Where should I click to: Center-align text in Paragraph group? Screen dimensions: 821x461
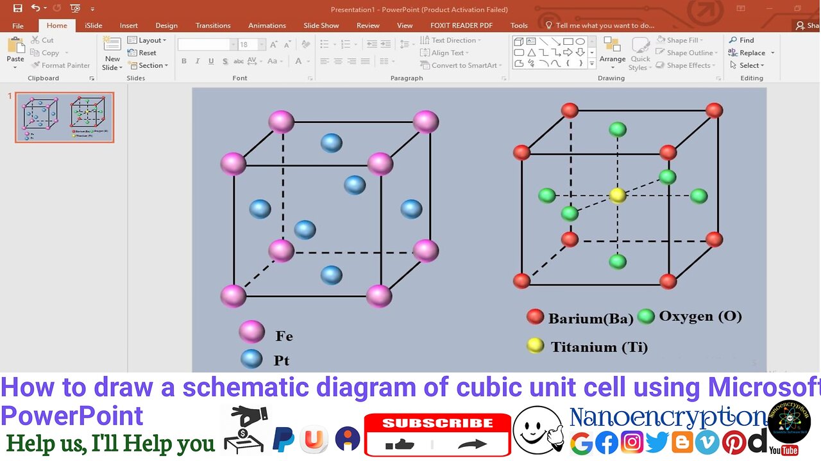[x=338, y=61]
